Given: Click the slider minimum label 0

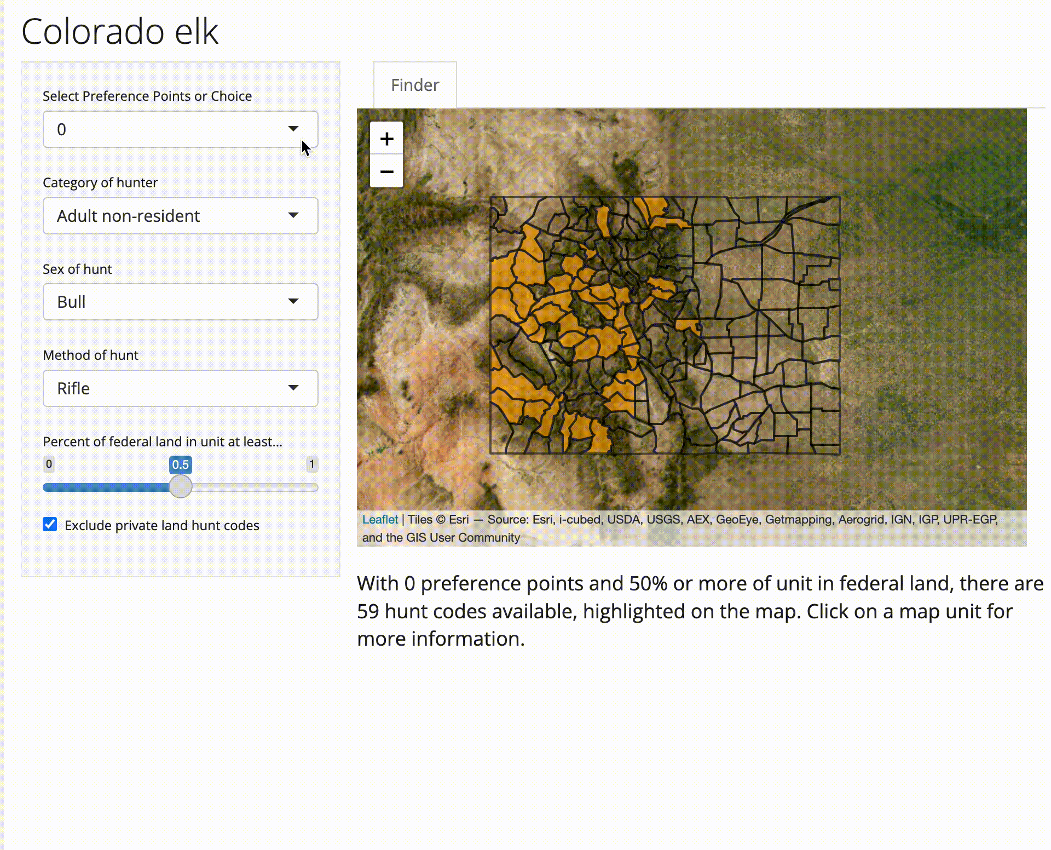Looking at the screenshot, I should tap(49, 464).
